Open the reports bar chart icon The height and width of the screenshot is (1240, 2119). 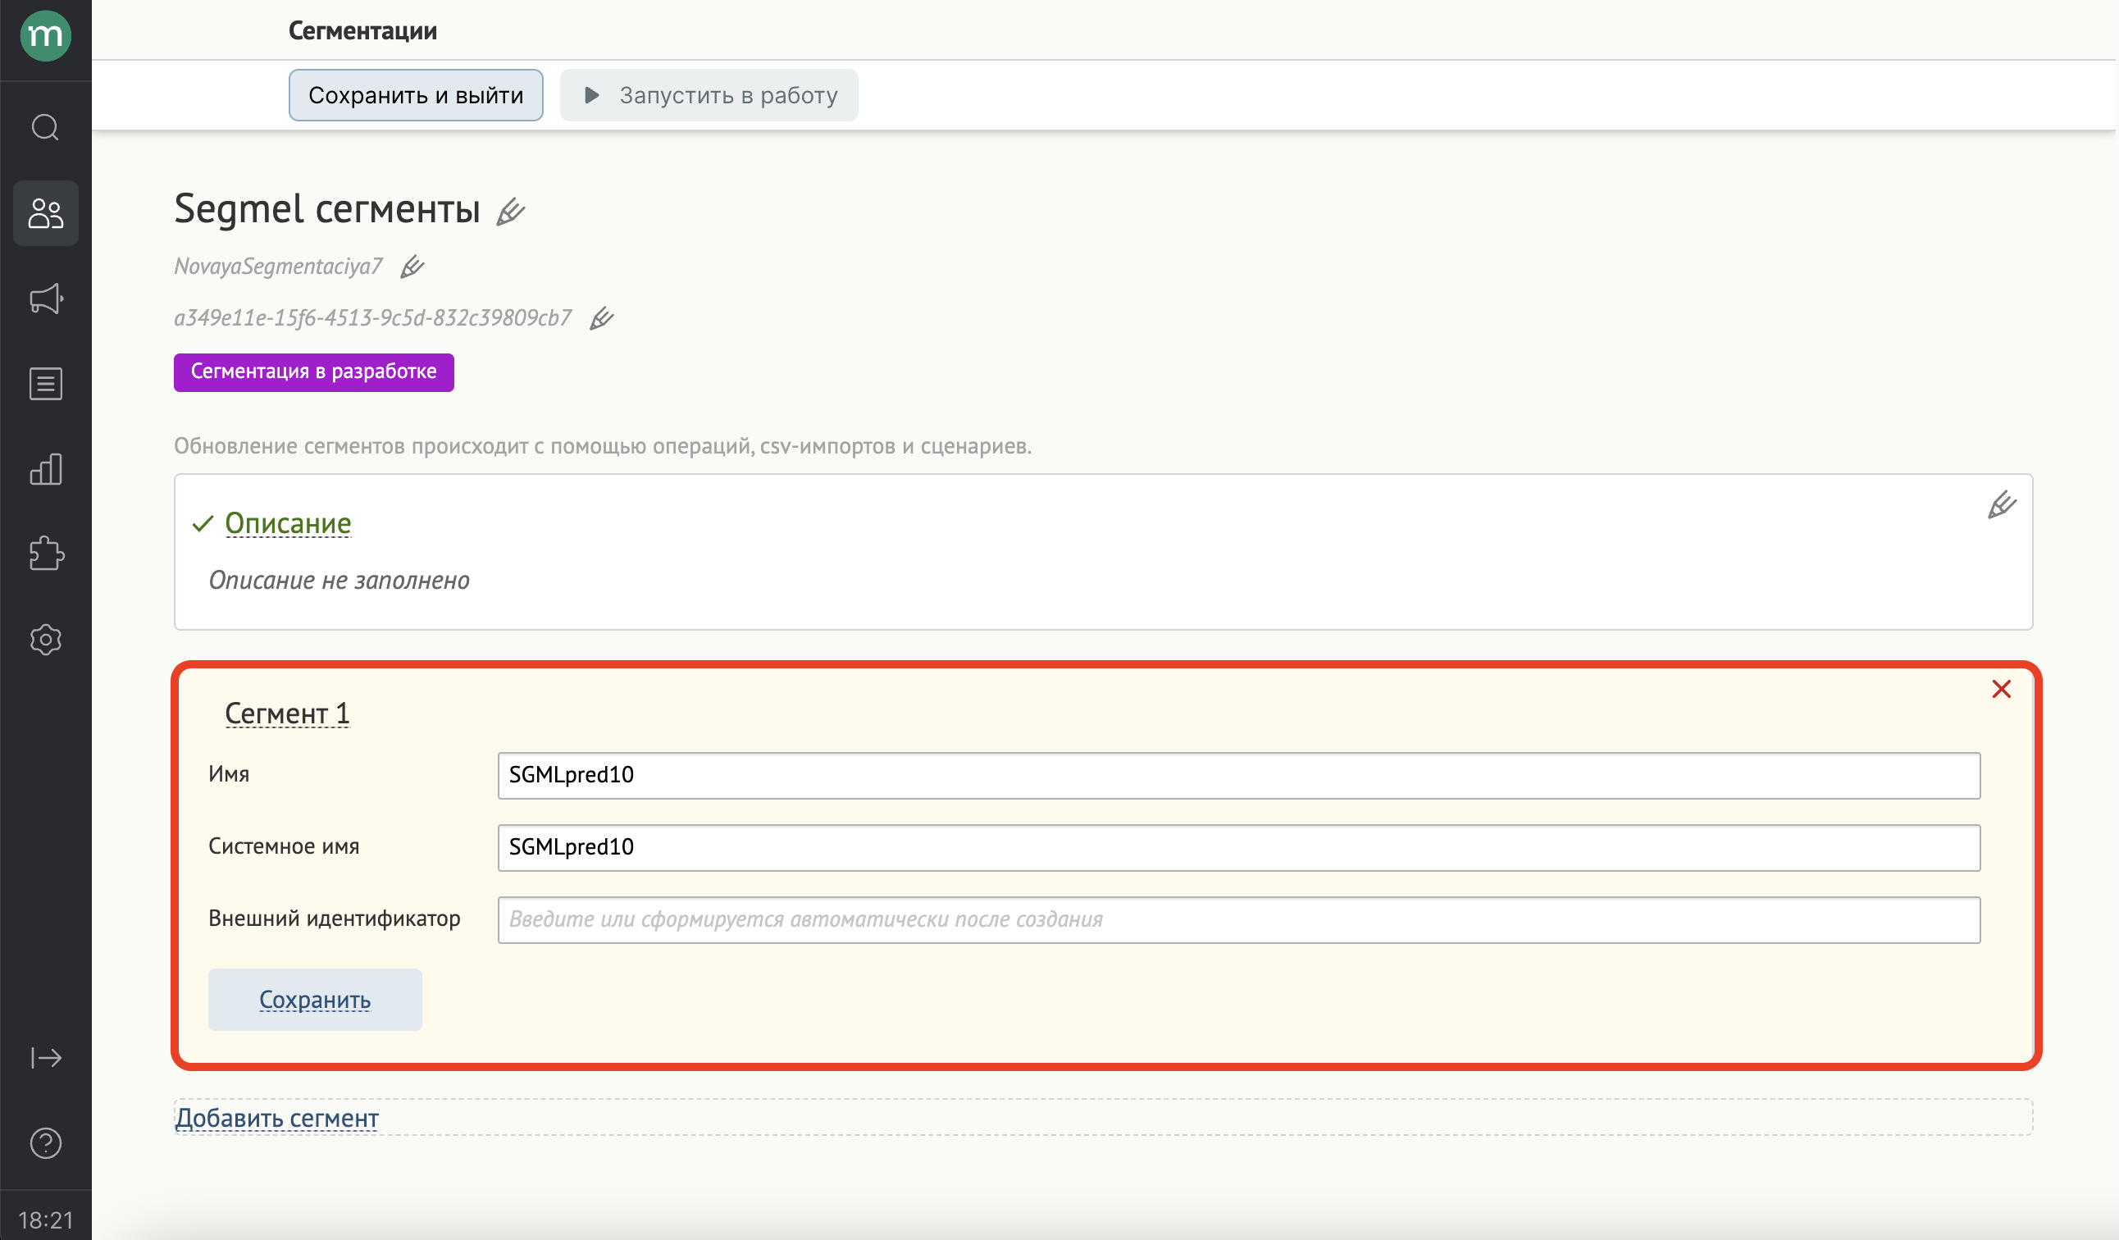click(45, 469)
